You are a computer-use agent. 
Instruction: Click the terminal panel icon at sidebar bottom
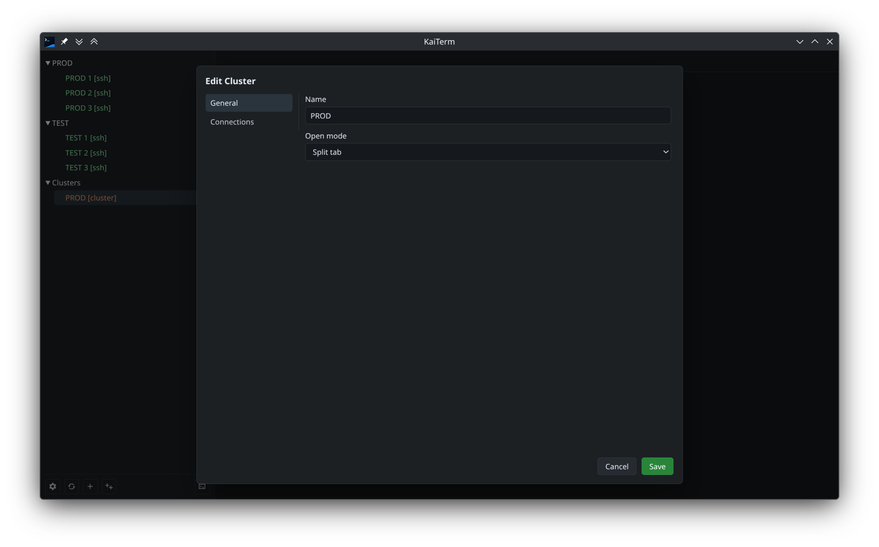coord(202,486)
